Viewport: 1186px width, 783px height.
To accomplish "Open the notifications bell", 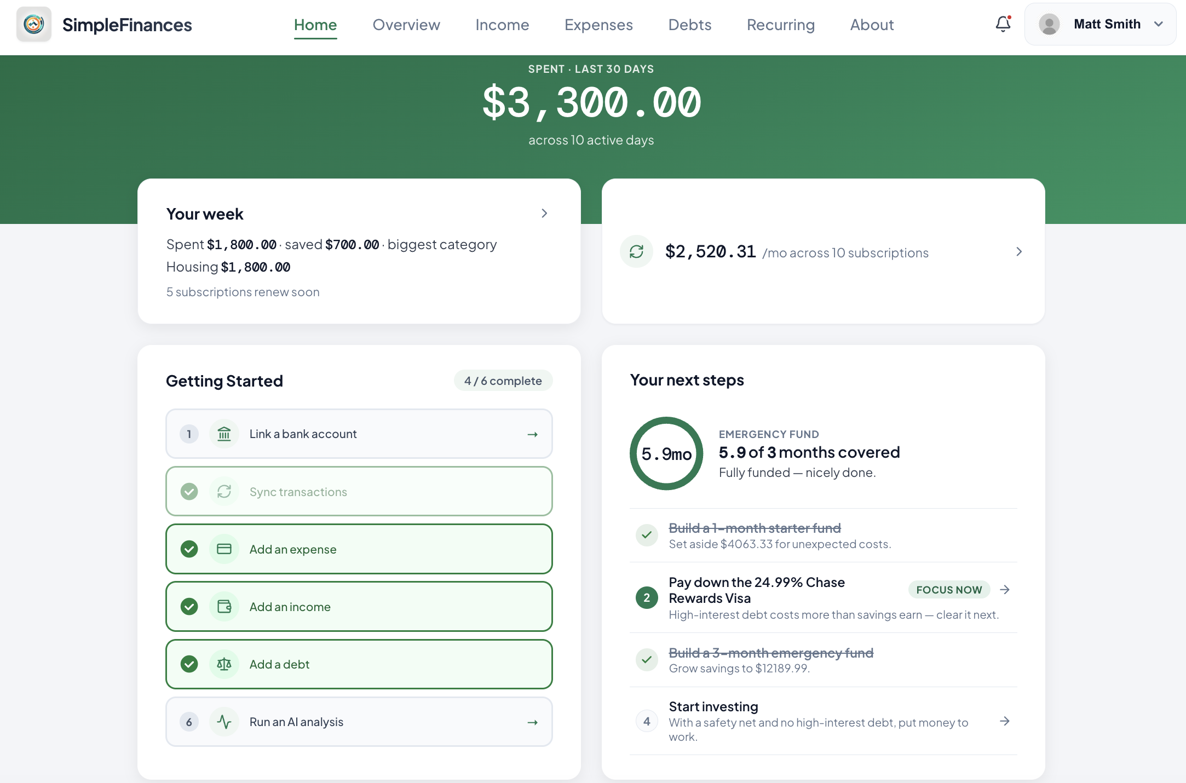I will point(1003,24).
